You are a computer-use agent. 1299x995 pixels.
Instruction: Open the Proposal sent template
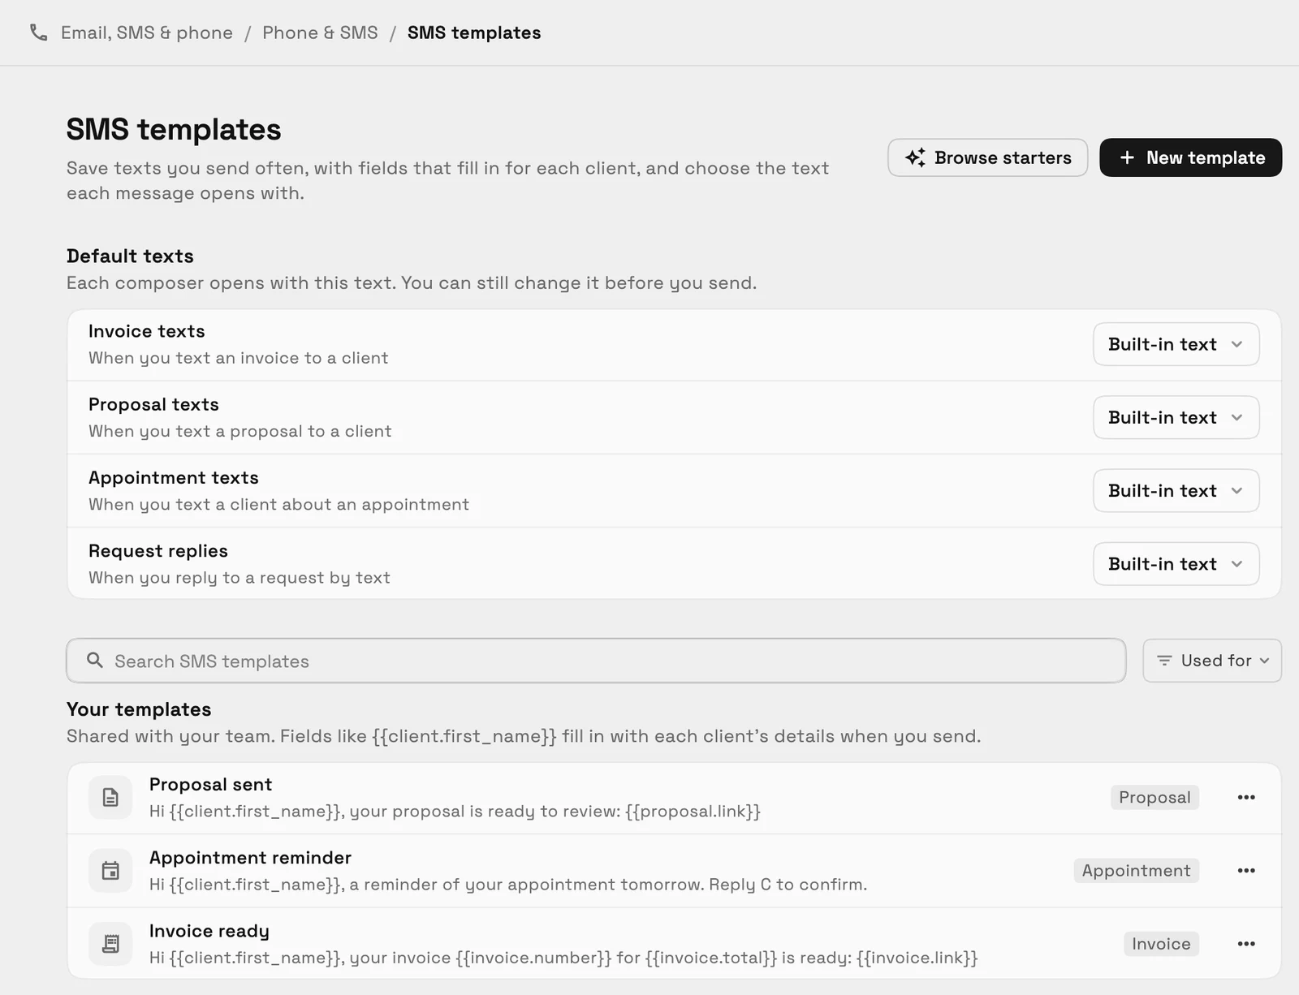tap(674, 798)
